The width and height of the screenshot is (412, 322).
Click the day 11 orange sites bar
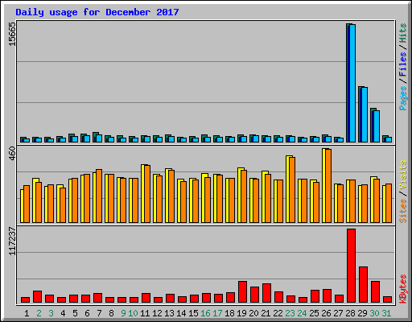point(147,194)
